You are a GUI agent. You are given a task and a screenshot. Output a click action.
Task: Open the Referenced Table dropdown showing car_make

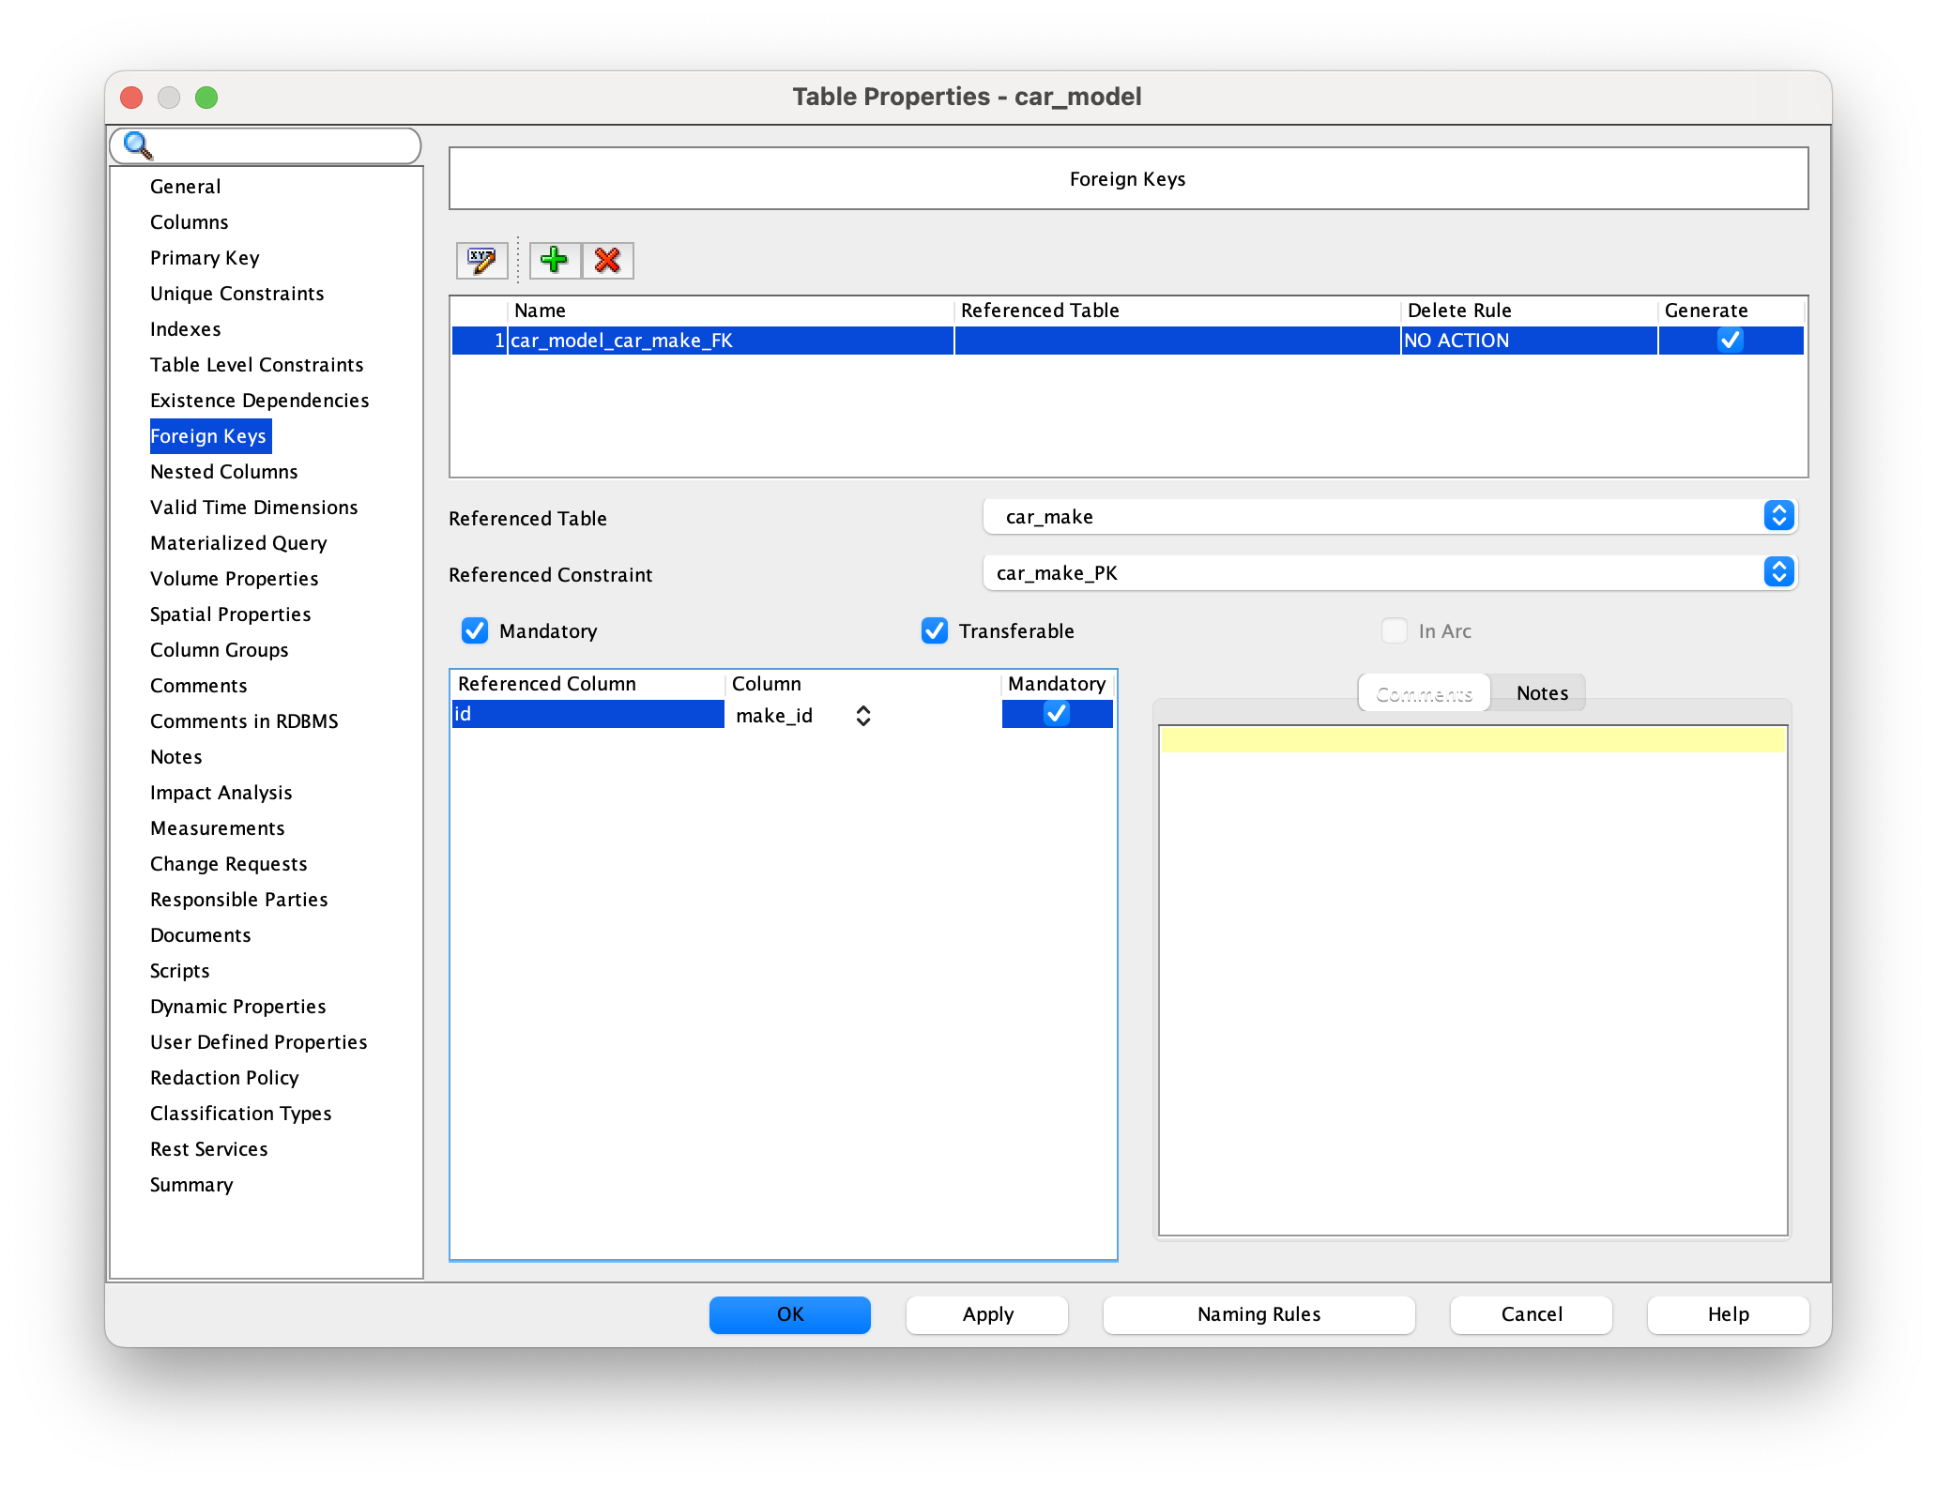click(1778, 516)
